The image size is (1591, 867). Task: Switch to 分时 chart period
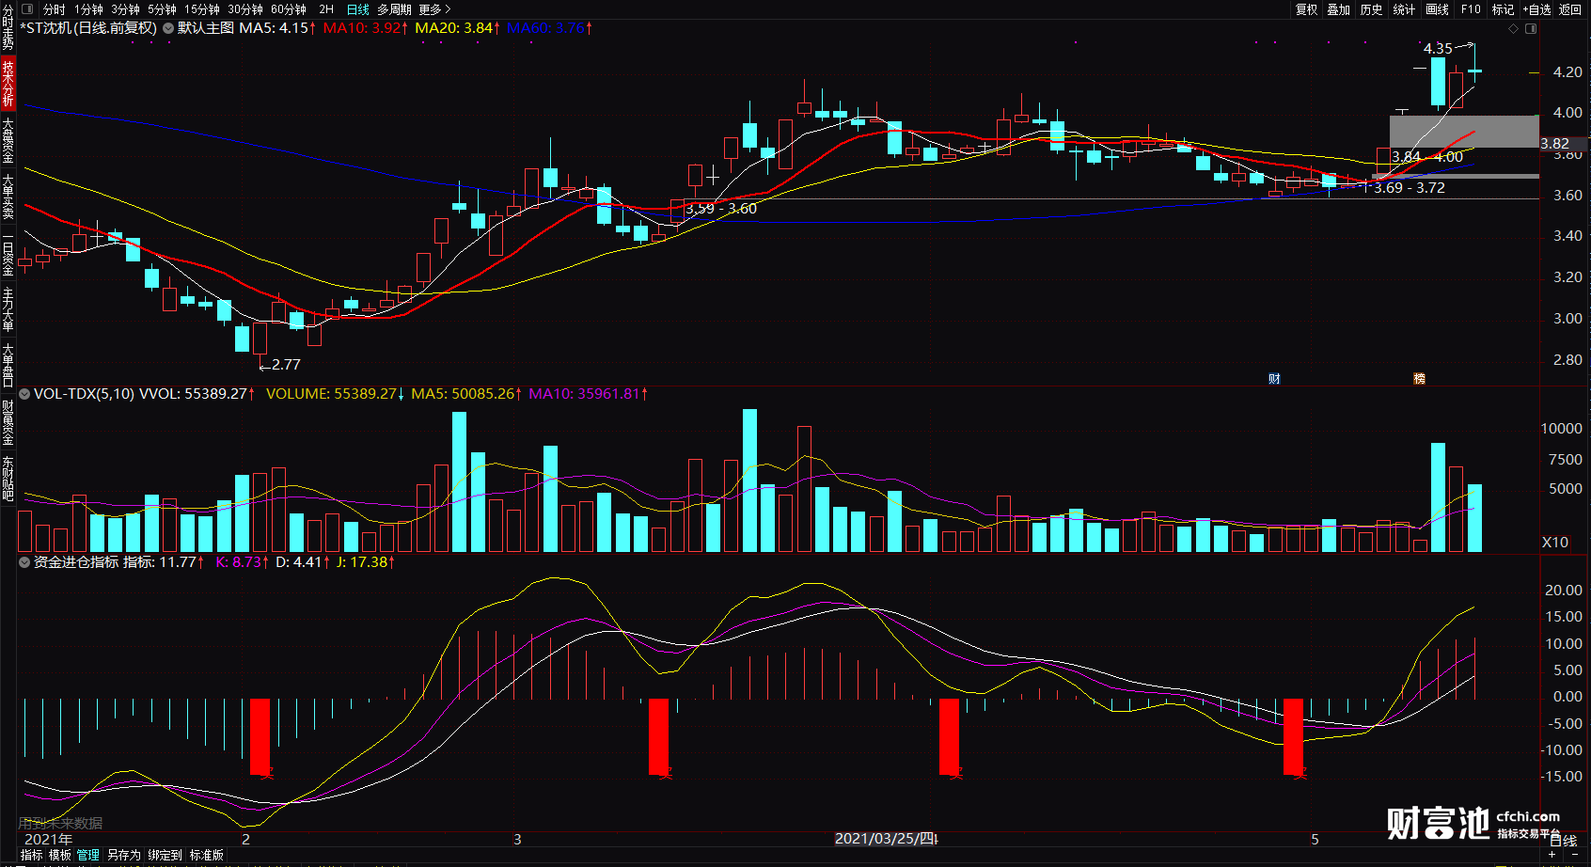[55, 9]
